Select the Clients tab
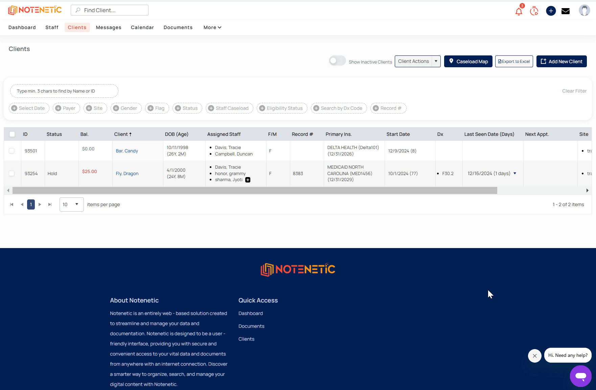Screen dimensions: 596x390 77,27
